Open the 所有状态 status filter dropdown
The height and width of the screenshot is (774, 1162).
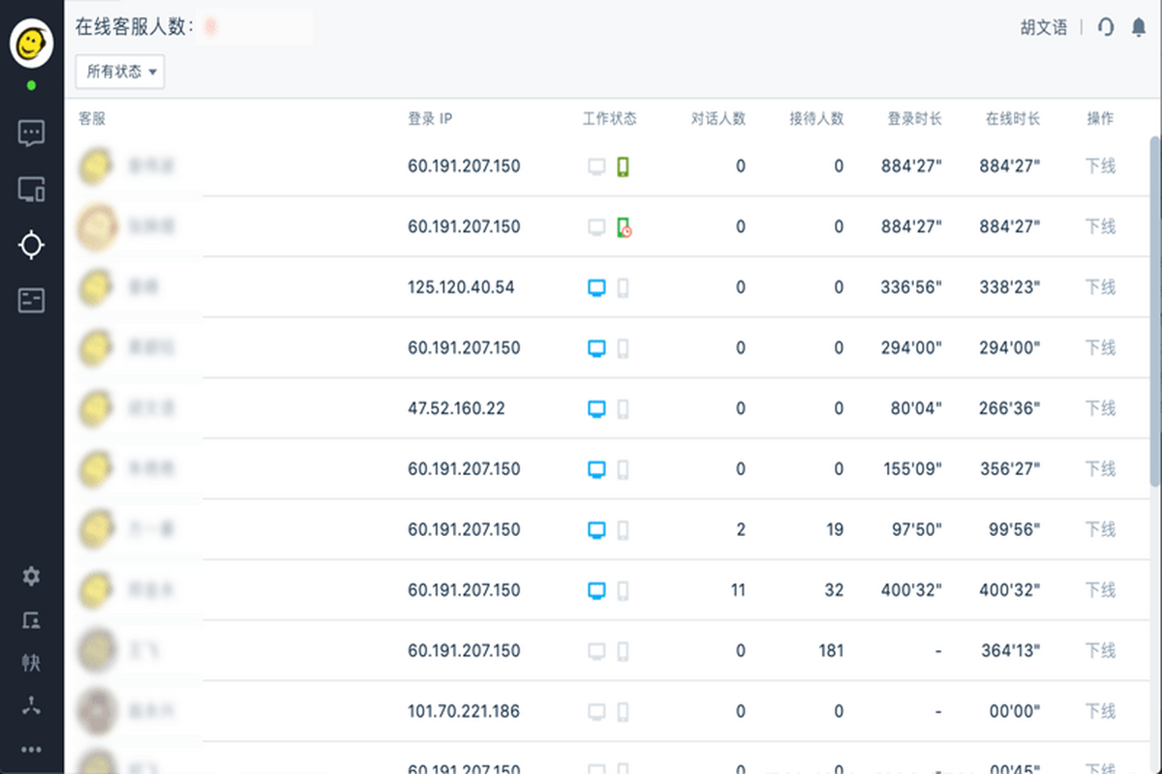coord(120,72)
